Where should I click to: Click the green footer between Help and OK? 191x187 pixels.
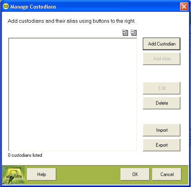click(88, 175)
